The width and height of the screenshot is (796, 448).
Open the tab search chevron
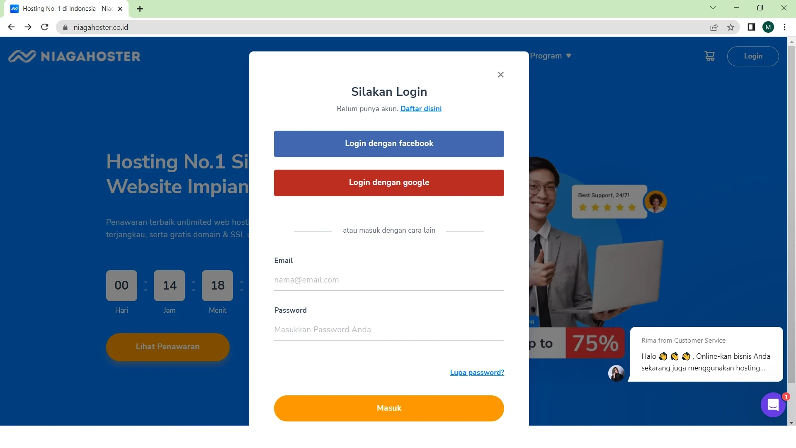pos(713,8)
